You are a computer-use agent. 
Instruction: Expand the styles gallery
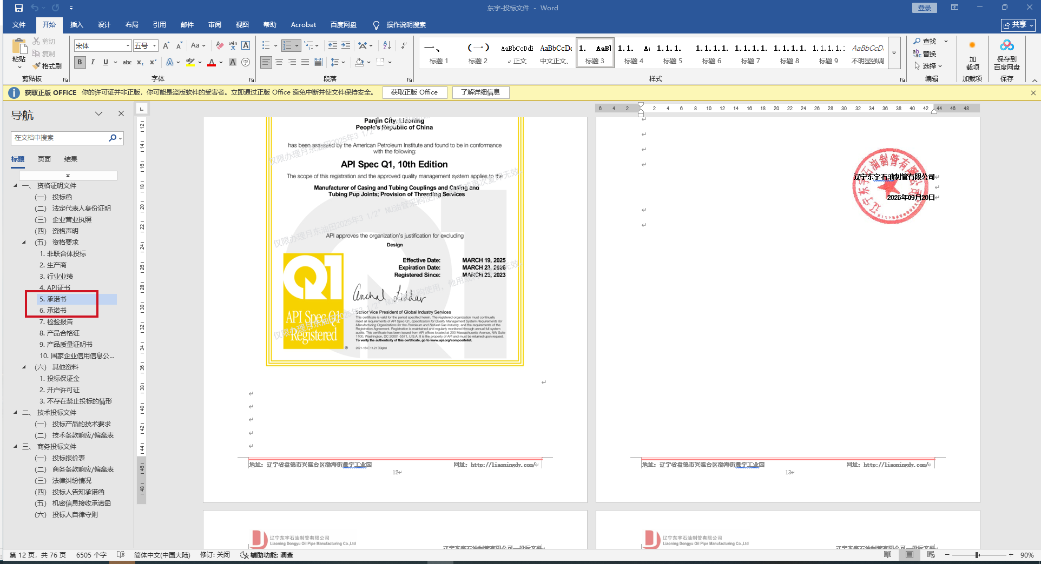click(x=894, y=52)
